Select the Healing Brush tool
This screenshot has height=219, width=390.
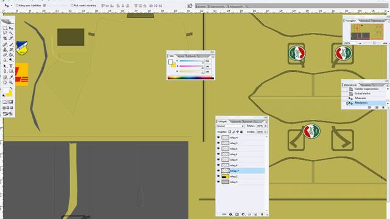tap(5, 44)
